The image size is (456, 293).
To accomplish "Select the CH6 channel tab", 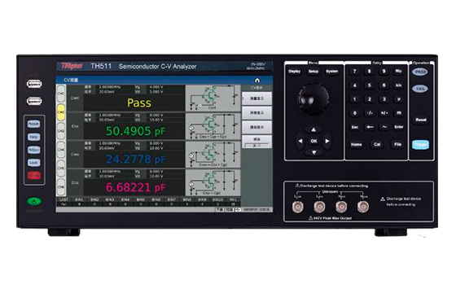I will 61,187.
